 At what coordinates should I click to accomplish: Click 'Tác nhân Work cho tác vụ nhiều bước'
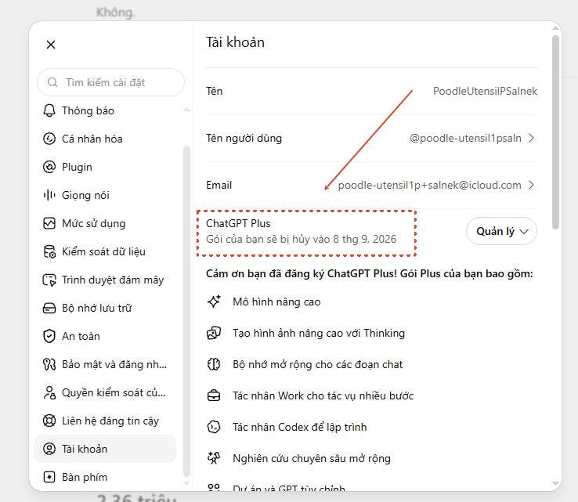[323, 395]
